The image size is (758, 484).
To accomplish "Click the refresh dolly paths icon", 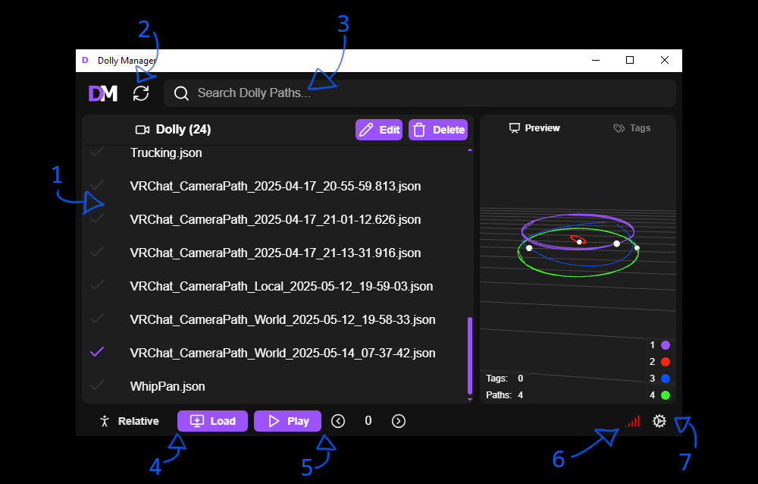I will click(x=141, y=93).
